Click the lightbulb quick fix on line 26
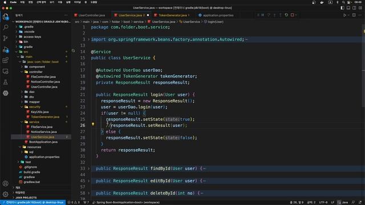Viewport: 365px width, 205px height. (x=93, y=124)
